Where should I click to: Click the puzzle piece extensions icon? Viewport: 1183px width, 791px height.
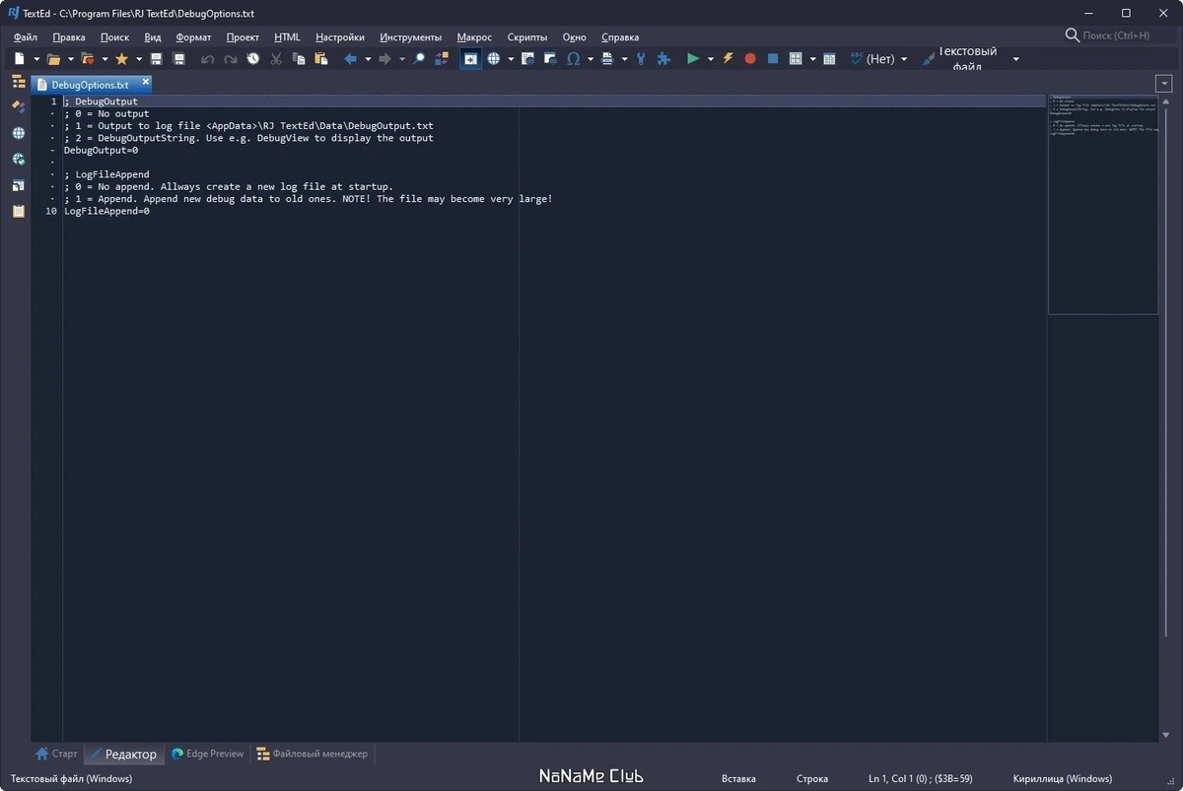[663, 59]
